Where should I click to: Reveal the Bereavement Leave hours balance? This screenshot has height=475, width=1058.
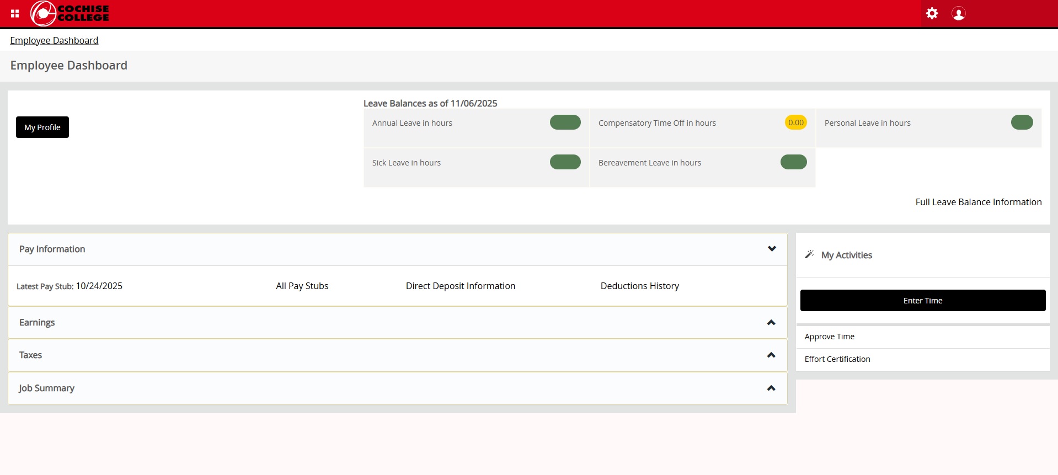click(x=793, y=162)
